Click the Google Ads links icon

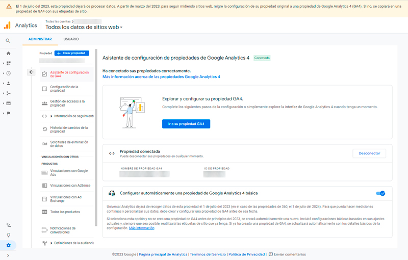click(44, 173)
